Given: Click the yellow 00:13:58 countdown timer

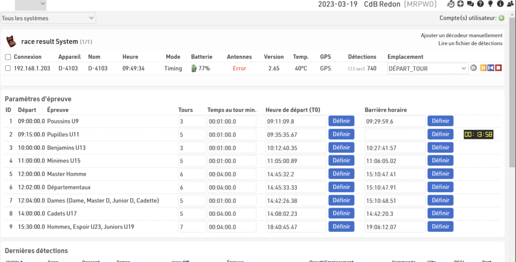Looking at the screenshot, I should click(x=478, y=134).
